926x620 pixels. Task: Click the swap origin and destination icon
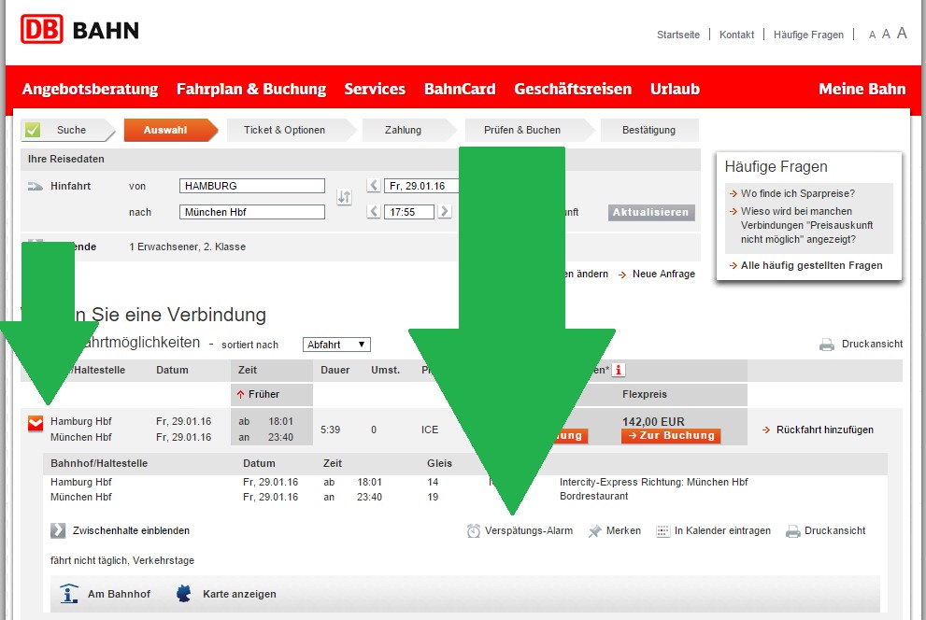point(344,197)
